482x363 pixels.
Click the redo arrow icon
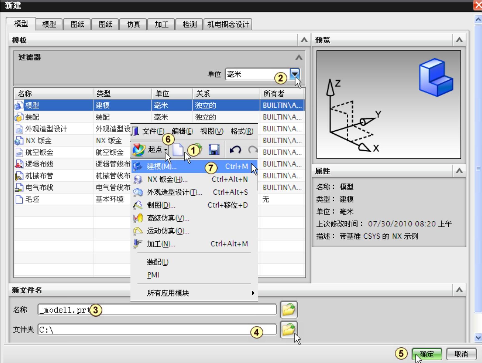253,150
